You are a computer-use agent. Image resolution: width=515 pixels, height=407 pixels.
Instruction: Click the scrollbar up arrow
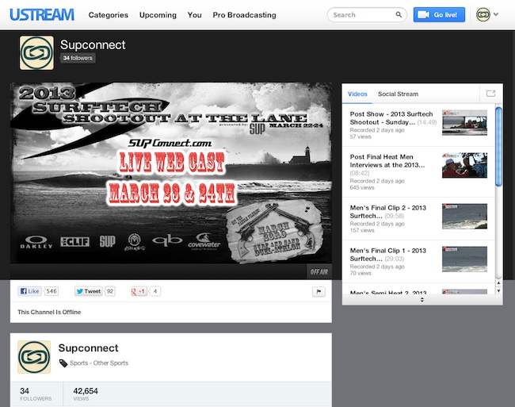click(x=498, y=282)
